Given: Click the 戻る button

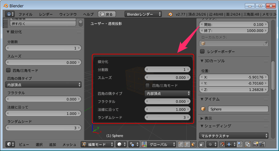Looking at the screenshot, I should click(x=107, y=14).
